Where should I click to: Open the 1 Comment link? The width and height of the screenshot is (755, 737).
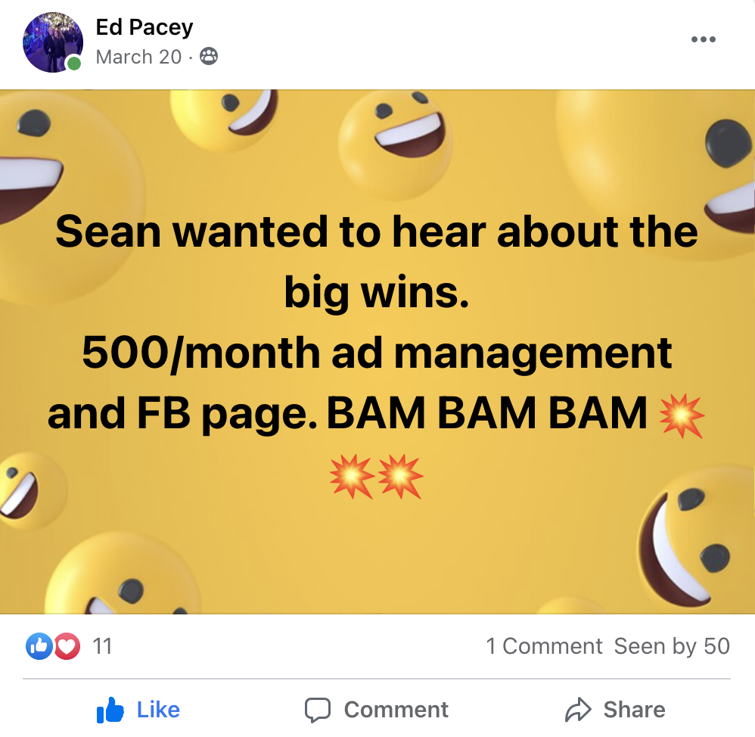coord(544,646)
